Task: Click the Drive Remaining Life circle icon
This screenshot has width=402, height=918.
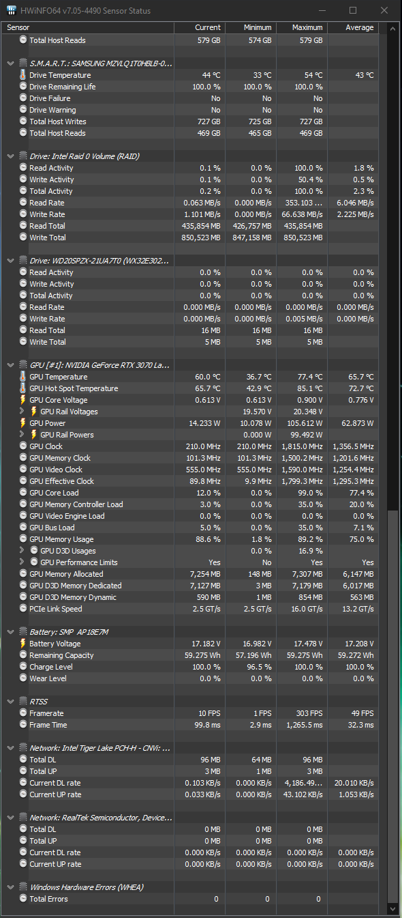Action: tap(23, 87)
